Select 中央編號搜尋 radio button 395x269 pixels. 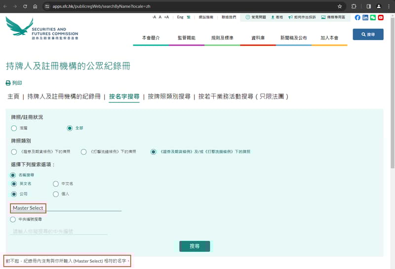pyautogui.click(x=13, y=219)
